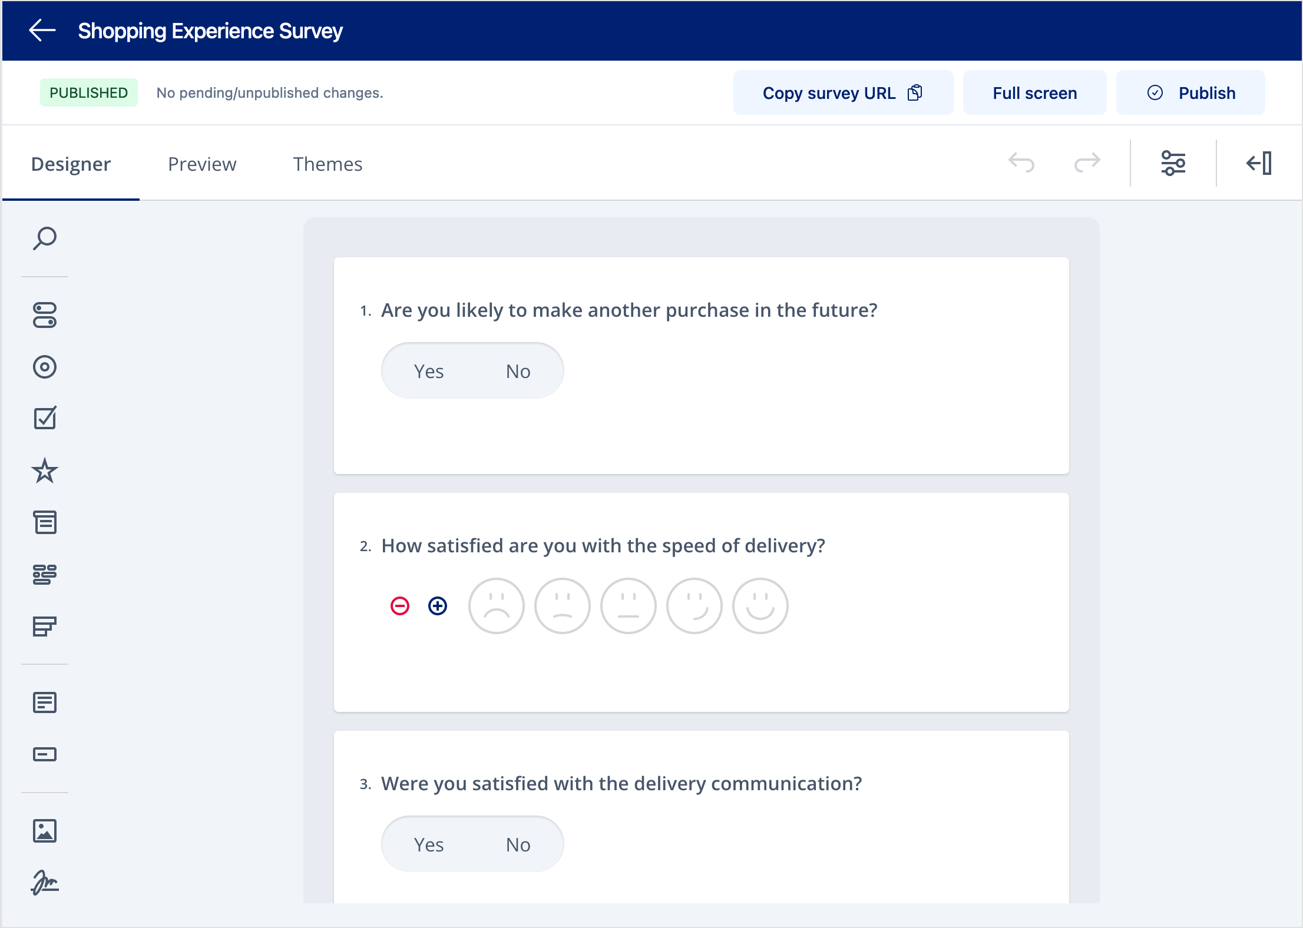Select No for the future purchase question

coord(518,371)
